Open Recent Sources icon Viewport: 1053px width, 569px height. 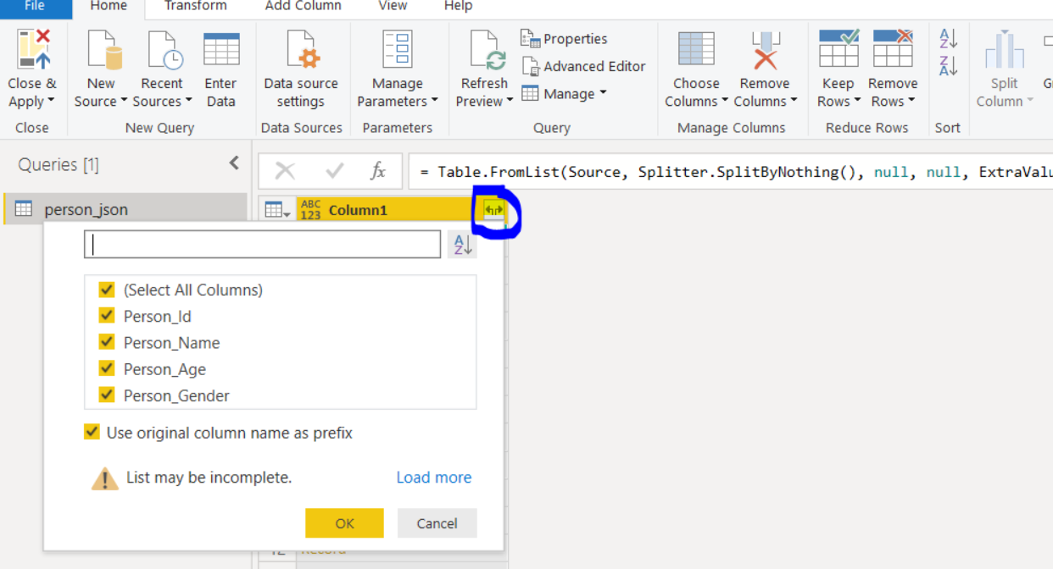tap(165, 50)
